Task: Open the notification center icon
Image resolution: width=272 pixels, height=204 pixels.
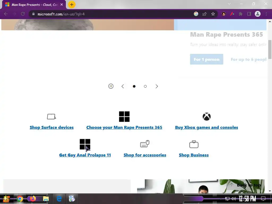Action: [x=263, y=199]
